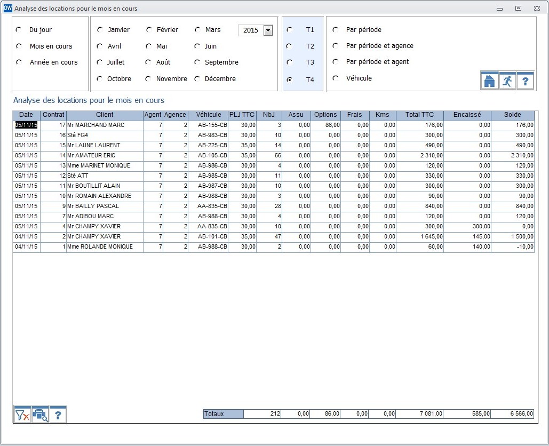Select Par période analysis option
Viewport: 549px width, 446px height.
tap(336, 30)
